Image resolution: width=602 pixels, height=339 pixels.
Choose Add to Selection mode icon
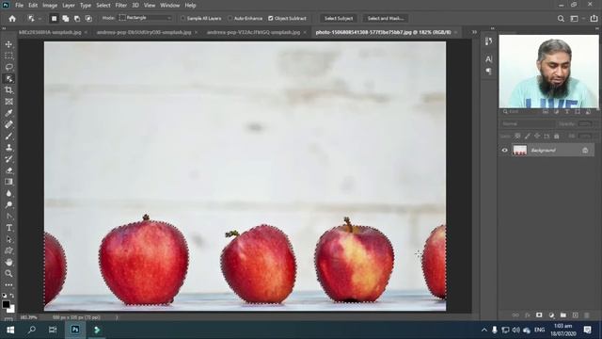tap(65, 19)
